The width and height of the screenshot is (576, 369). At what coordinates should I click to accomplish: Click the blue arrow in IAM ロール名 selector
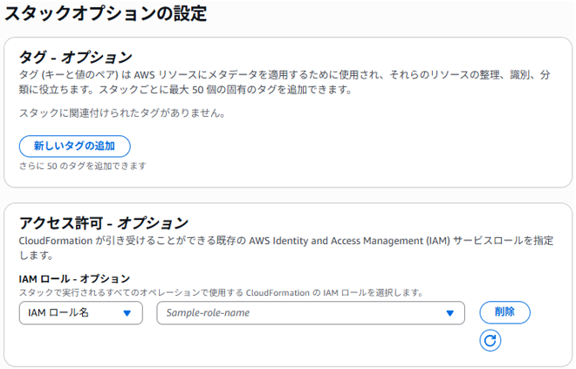coord(127,313)
